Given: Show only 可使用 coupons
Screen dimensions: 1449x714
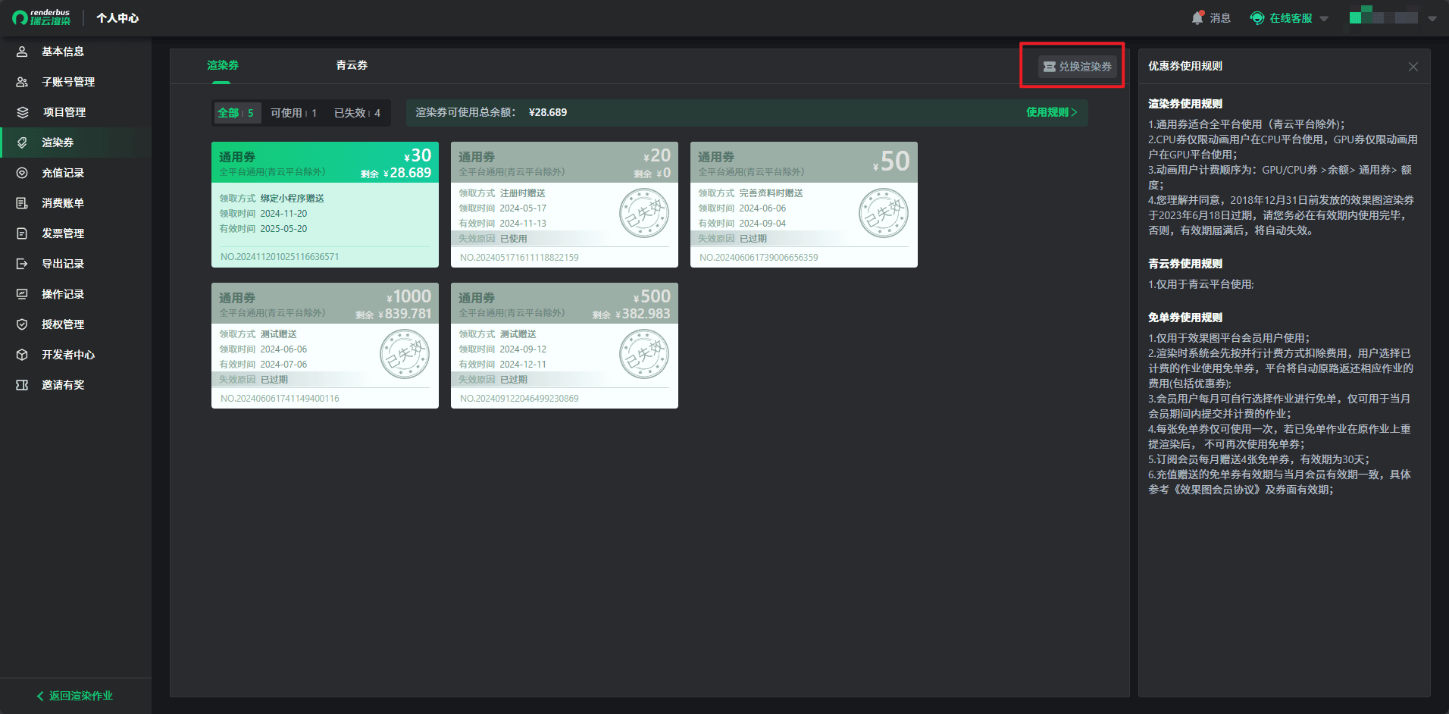Looking at the screenshot, I should (x=293, y=113).
